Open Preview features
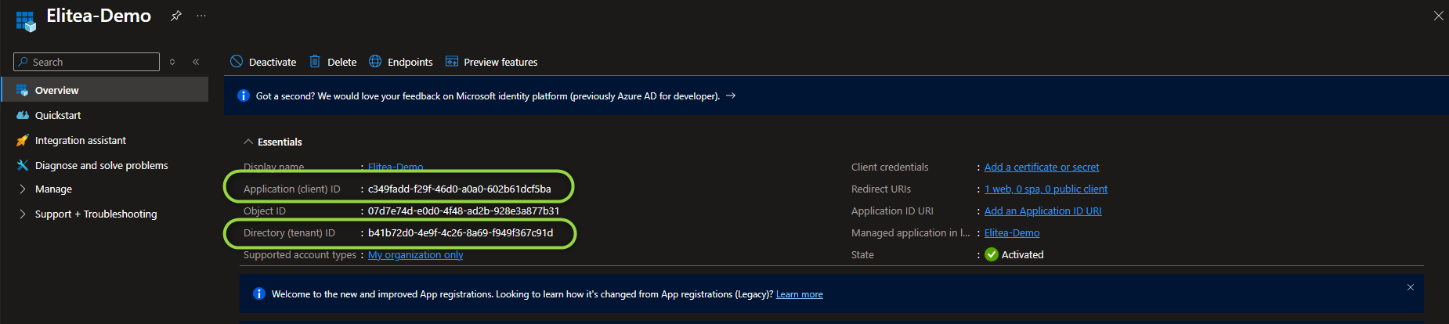The width and height of the screenshot is (1449, 324). tap(492, 62)
